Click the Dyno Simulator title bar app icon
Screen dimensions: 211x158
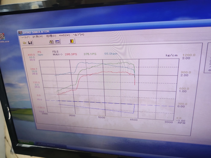(x=20, y=33)
